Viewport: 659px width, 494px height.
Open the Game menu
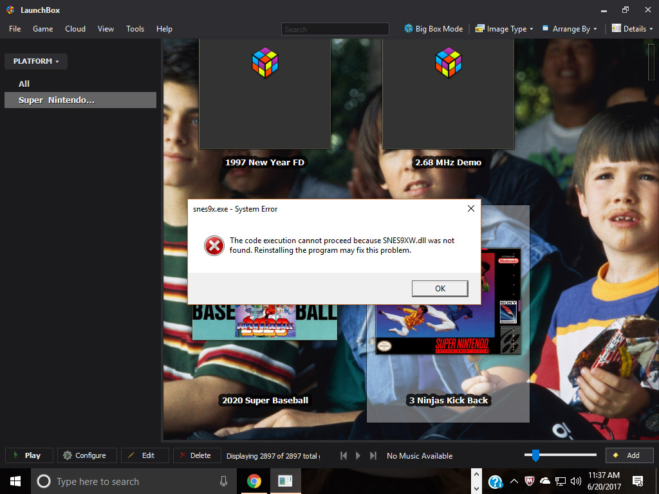43,28
